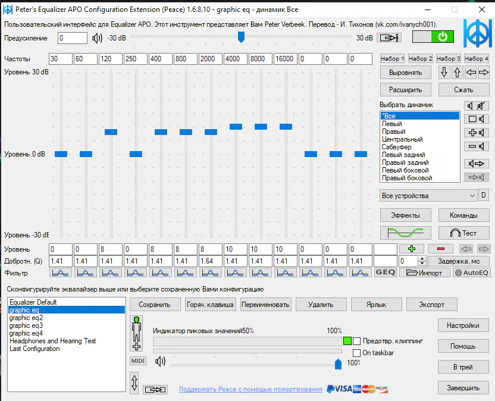Select Сабвуфер in the speaker list
This screenshot has height=401, width=495.
396,147
